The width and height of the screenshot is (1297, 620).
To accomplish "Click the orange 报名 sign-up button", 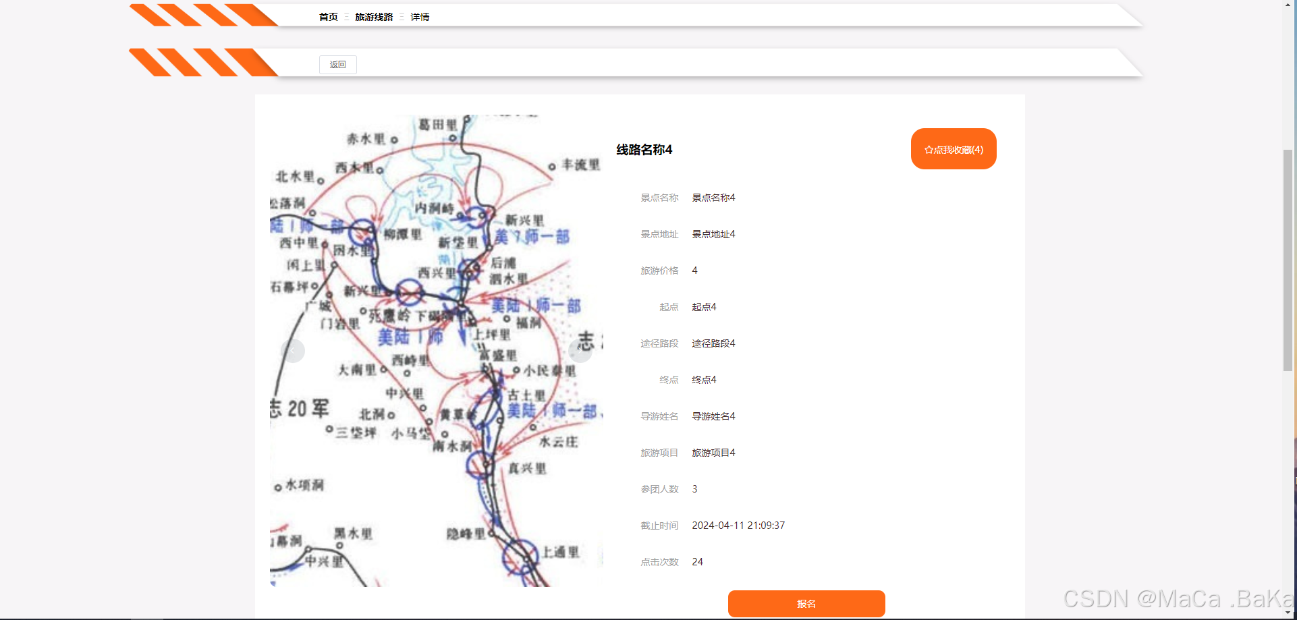I will point(806,604).
